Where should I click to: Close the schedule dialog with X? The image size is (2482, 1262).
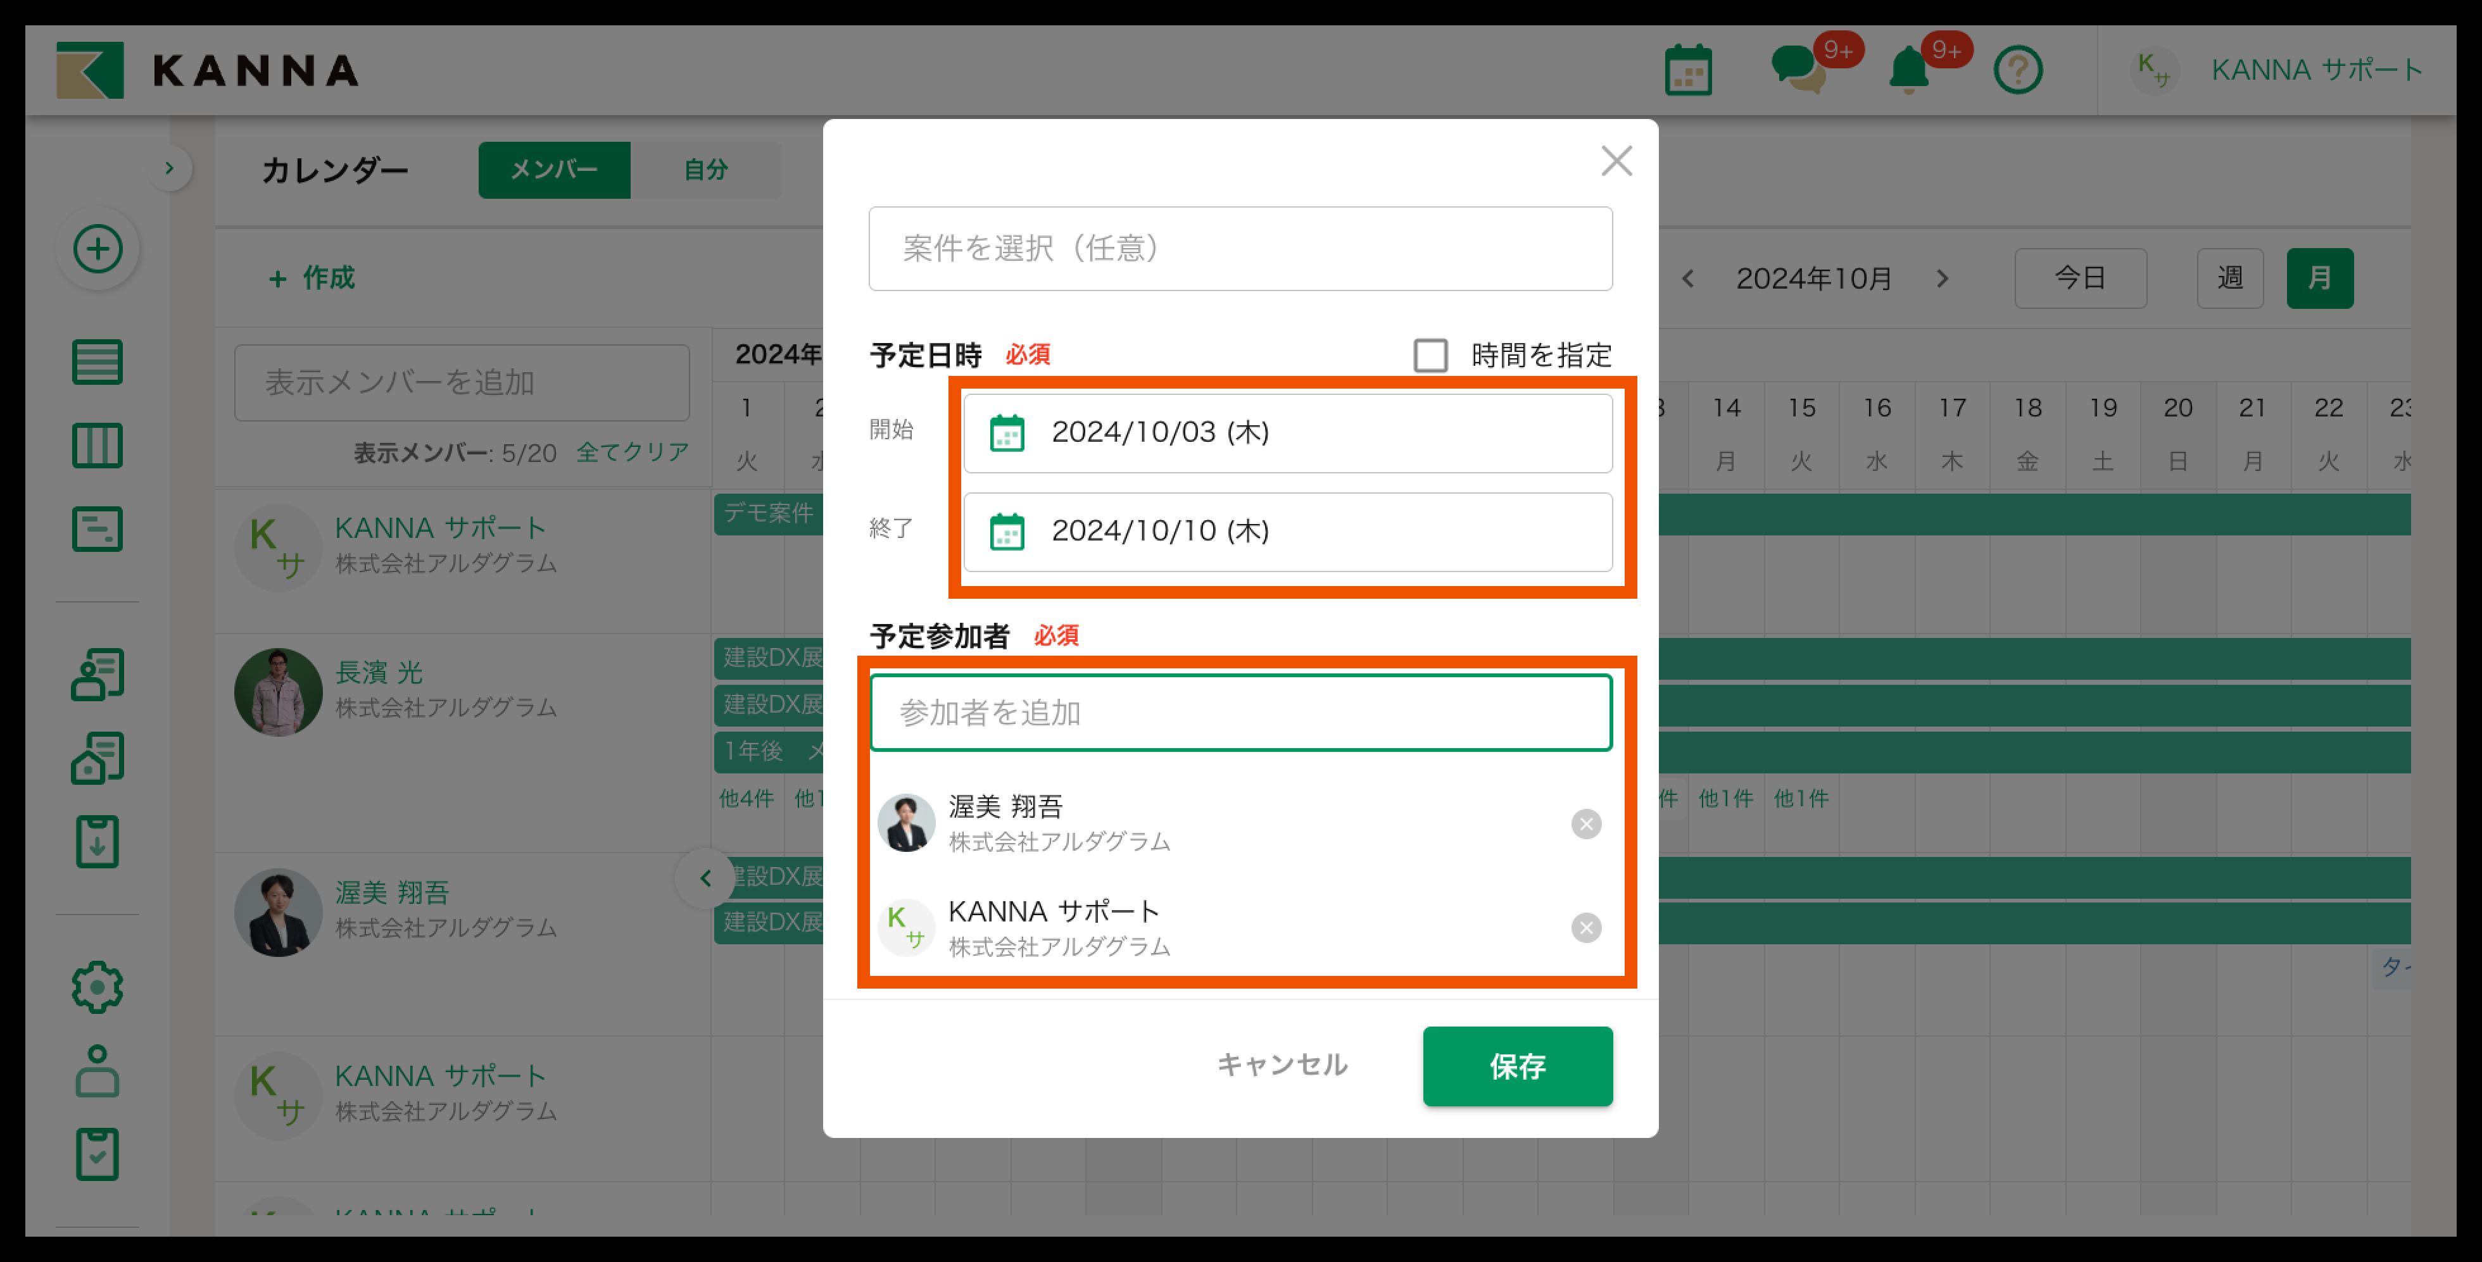click(x=1616, y=161)
